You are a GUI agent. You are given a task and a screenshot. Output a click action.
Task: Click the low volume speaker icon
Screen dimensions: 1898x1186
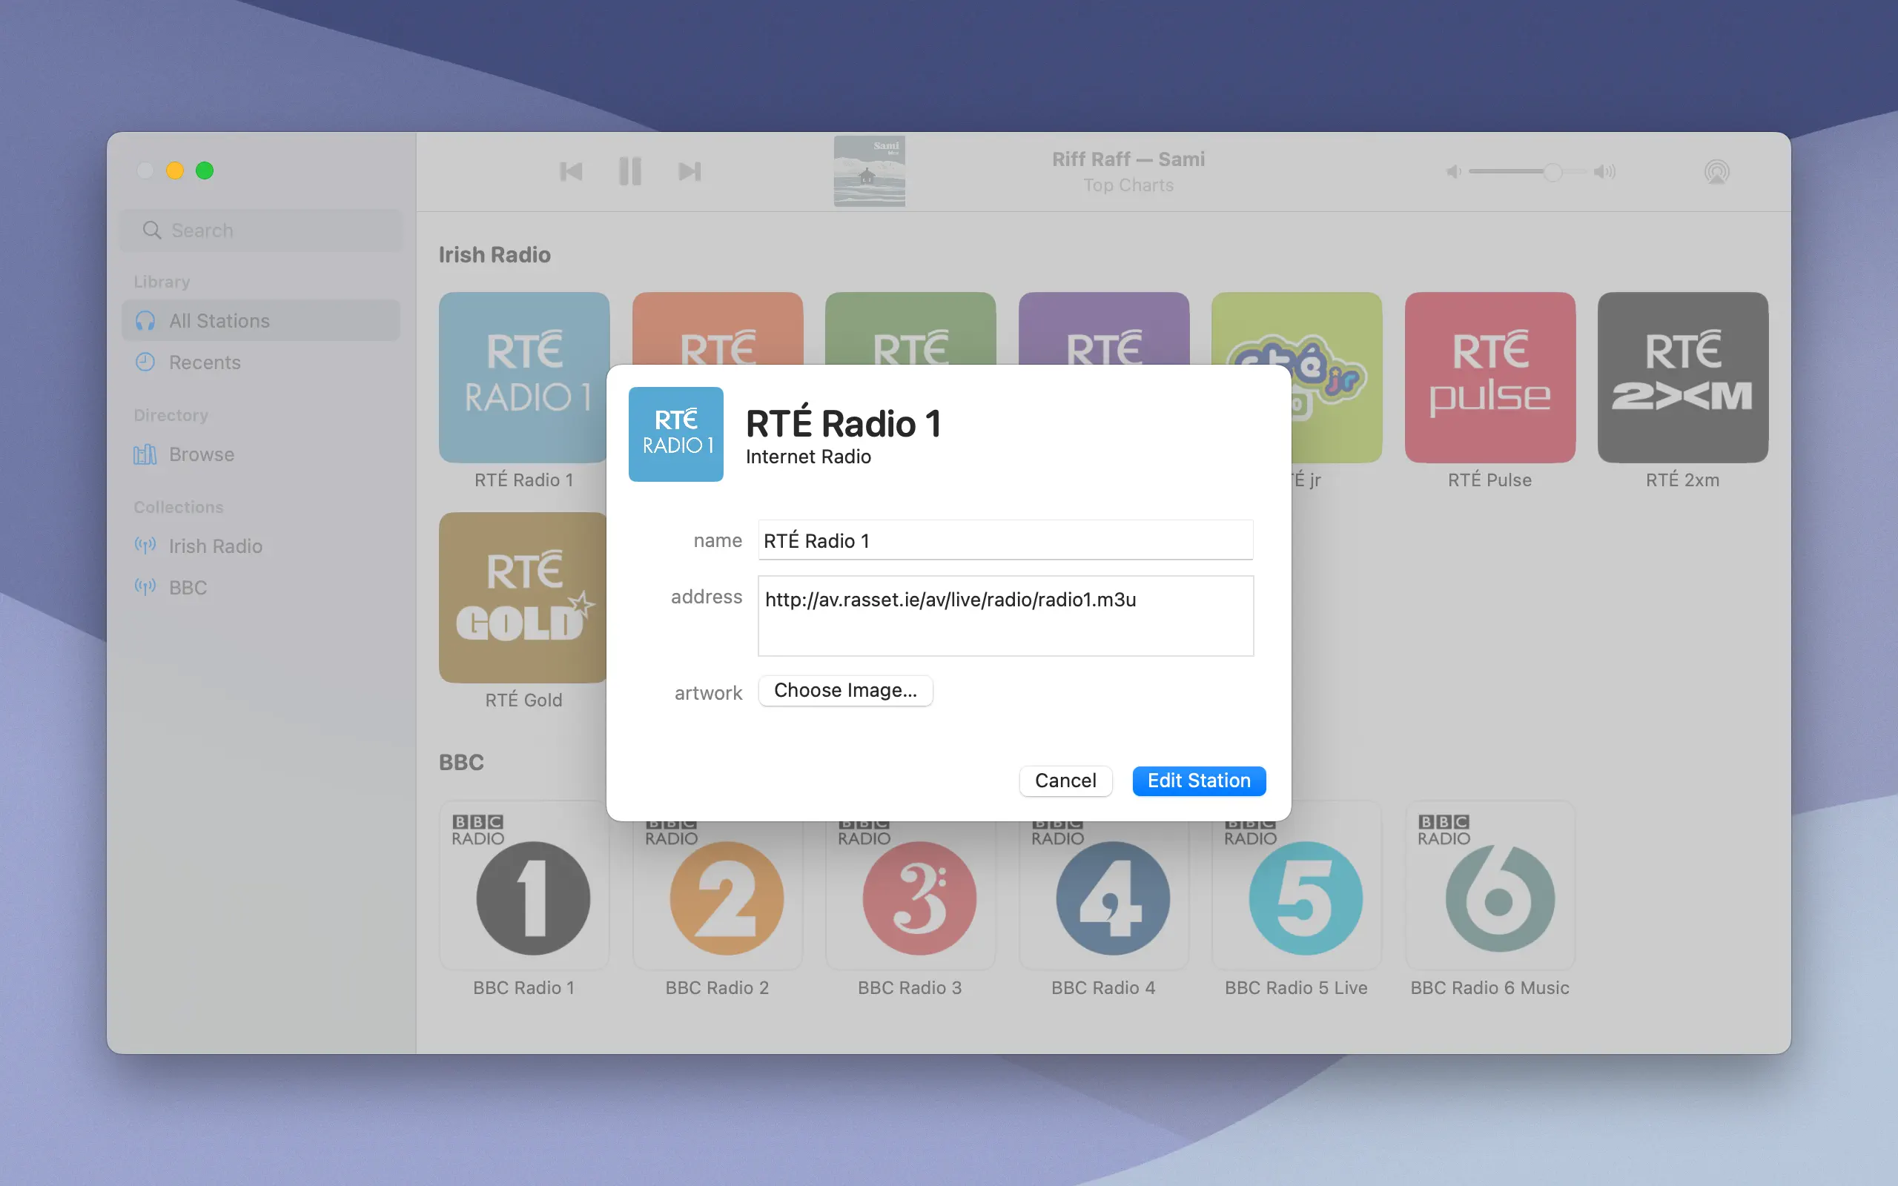click(x=1453, y=172)
